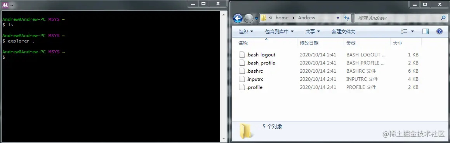The height and width of the screenshot is (143, 450).
Task: Click the BASHRC 文件 type cell
Action: [361, 71]
